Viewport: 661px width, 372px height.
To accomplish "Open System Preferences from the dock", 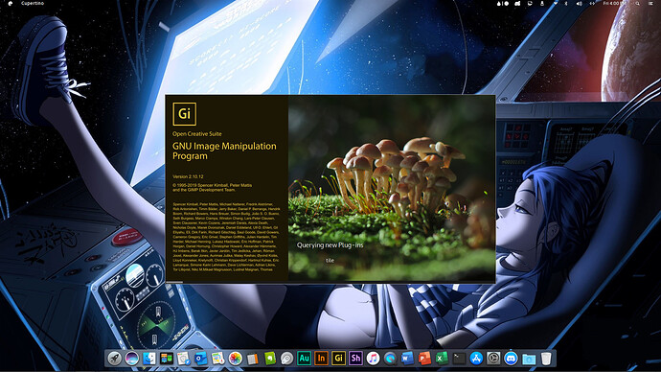I will coord(493,359).
